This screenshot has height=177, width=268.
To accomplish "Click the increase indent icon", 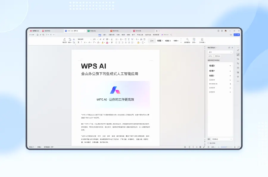I will (x=129, y=39).
